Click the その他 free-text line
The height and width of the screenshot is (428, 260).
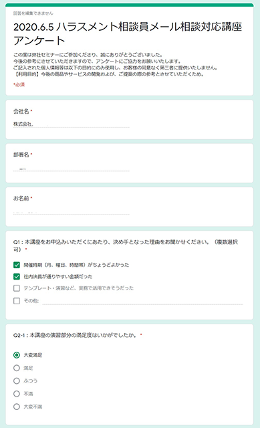(142, 301)
